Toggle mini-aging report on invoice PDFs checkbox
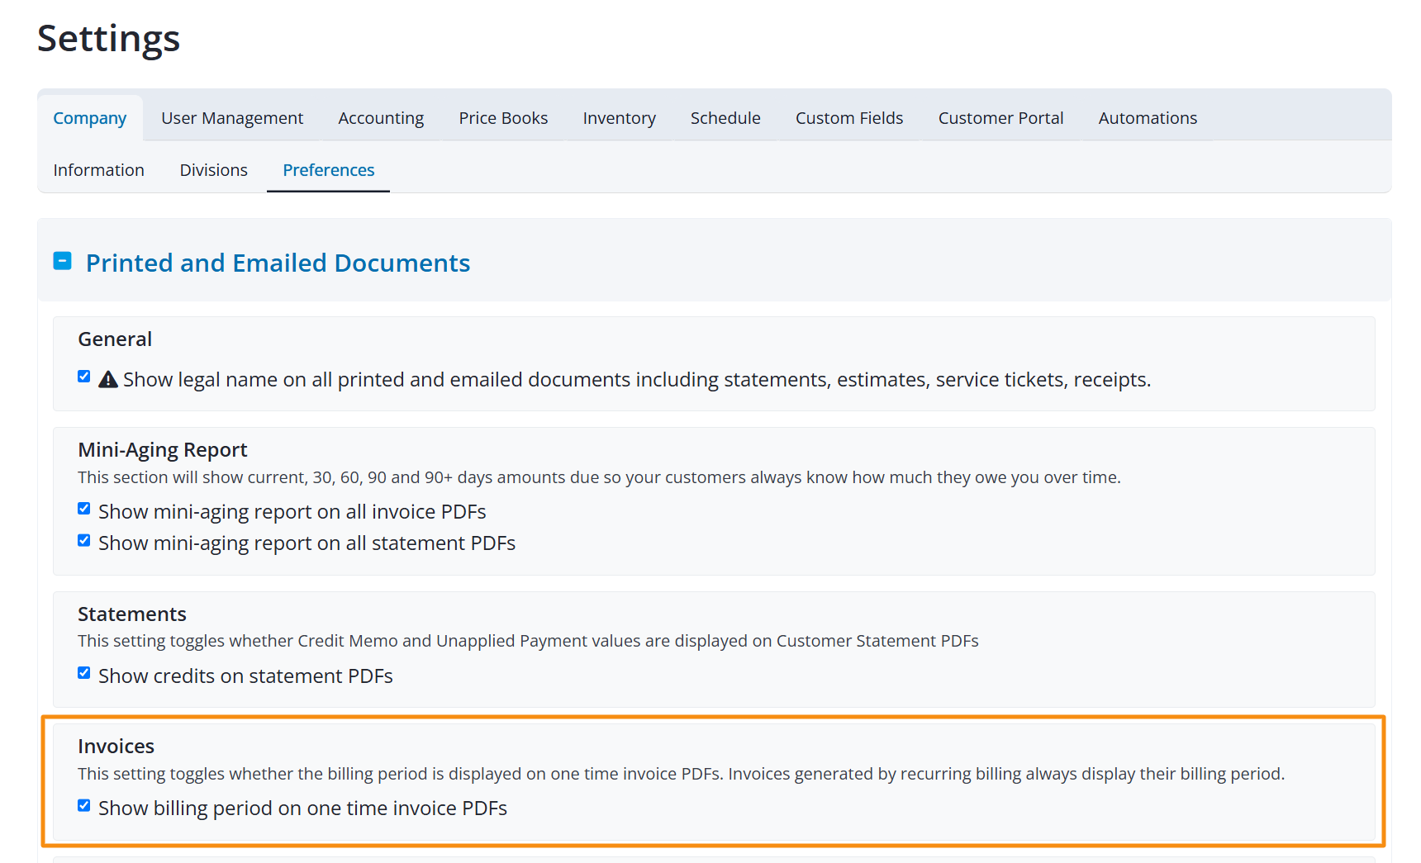This screenshot has height=863, width=1421. (x=84, y=509)
